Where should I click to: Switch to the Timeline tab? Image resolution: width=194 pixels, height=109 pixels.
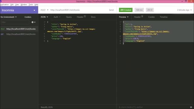tap(164, 17)
